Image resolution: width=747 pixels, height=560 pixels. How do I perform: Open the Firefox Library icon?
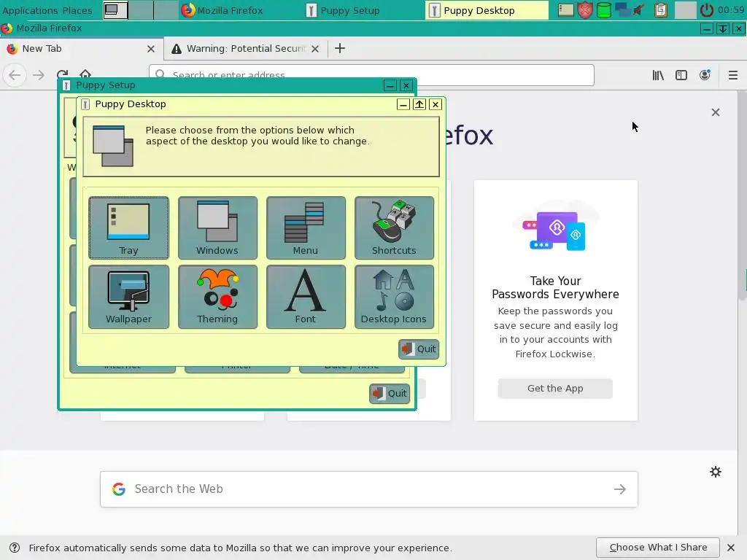tap(658, 75)
